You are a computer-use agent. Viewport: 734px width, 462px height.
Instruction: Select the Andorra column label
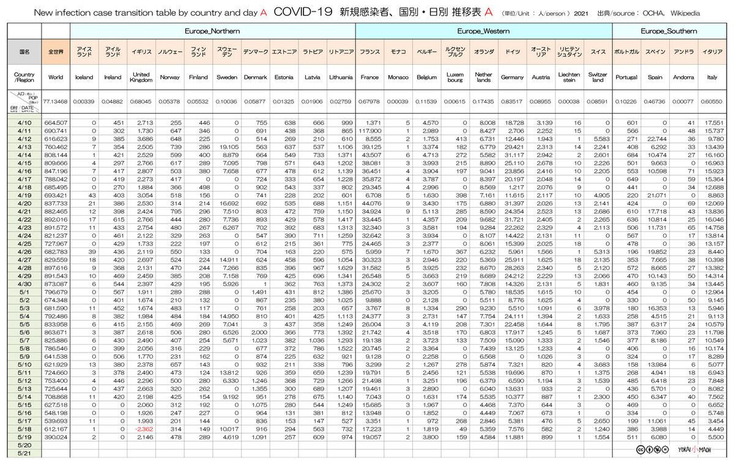tap(683, 78)
